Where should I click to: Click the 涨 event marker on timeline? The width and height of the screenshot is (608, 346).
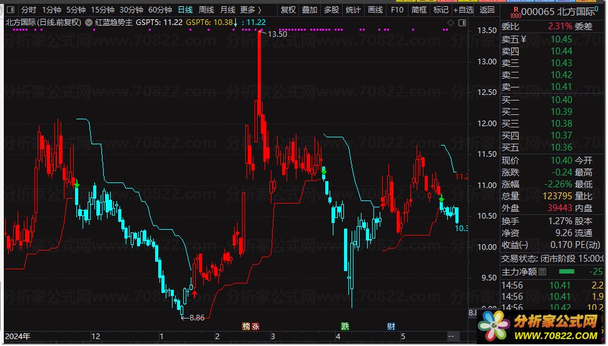(255, 326)
